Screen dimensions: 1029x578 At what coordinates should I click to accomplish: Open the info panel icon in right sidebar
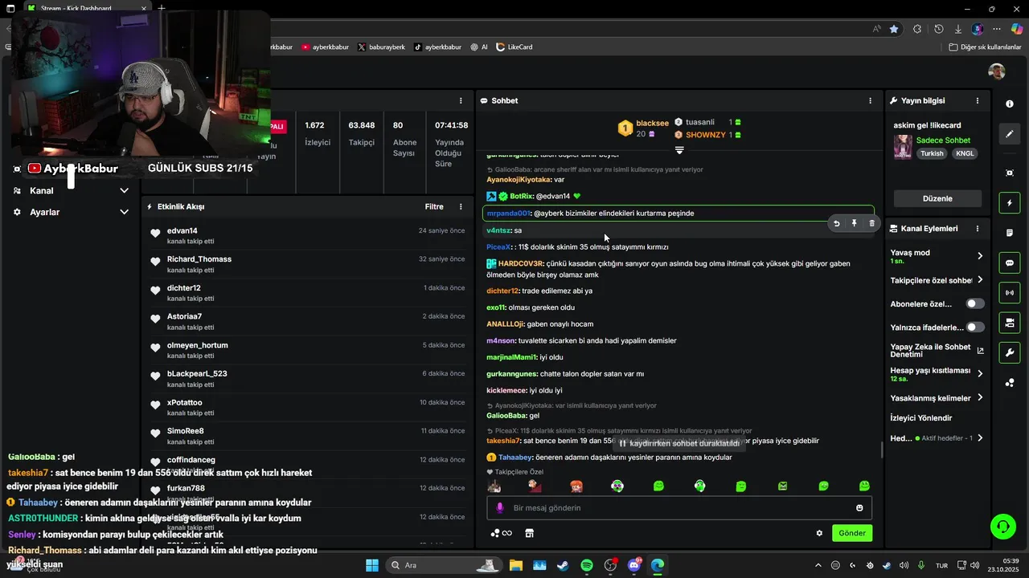tap(1009, 104)
